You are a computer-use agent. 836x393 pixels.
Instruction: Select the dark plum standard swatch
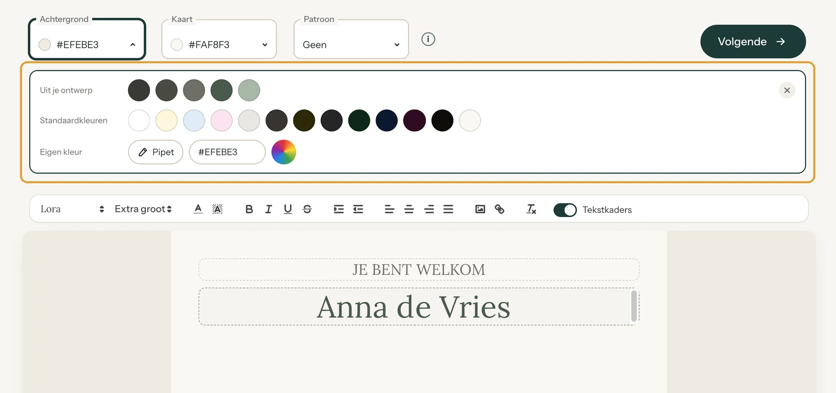(414, 121)
